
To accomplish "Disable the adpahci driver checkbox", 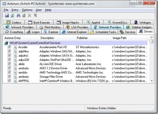I will [9, 55].
